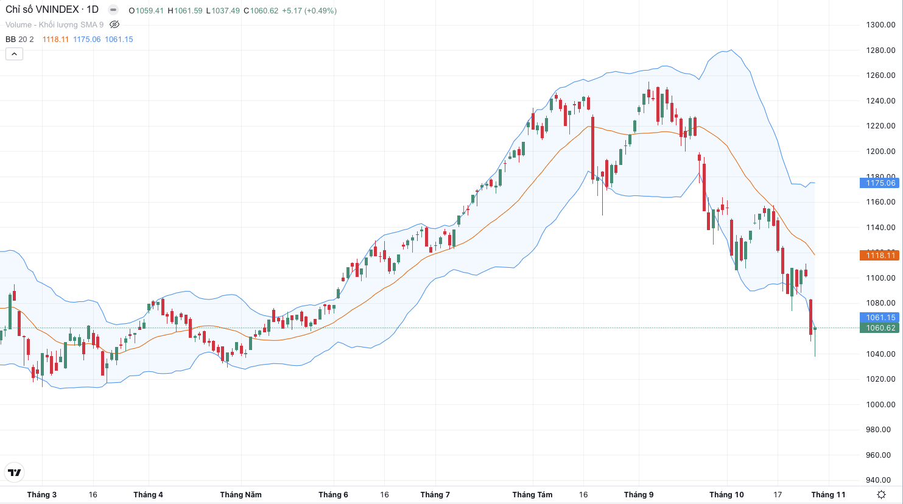The height and width of the screenshot is (504, 903).
Task: Collapse the indicator legend with the chevron button
Action: pyautogui.click(x=14, y=54)
